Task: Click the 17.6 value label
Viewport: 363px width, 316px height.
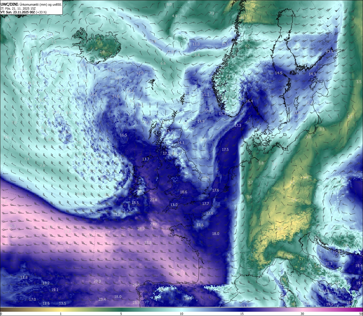Action: pyautogui.click(x=216, y=190)
